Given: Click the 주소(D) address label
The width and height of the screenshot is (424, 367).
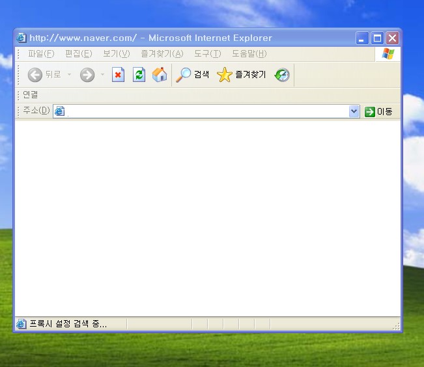Looking at the screenshot, I should click(x=36, y=110).
